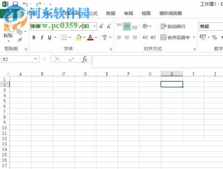Open the 合并后居中 dropdown arrow
The width and height of the screenshot is (223, 169).
click(x=194, y=37)
